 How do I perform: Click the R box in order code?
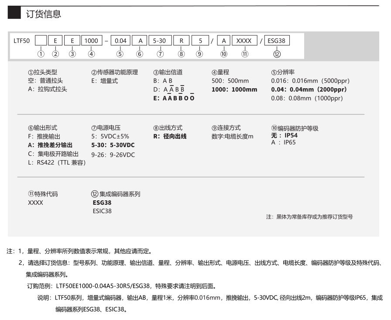(181, 41)
